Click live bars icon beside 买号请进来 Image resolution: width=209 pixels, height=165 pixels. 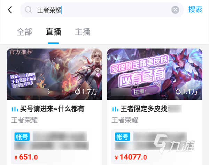point(15,109)
